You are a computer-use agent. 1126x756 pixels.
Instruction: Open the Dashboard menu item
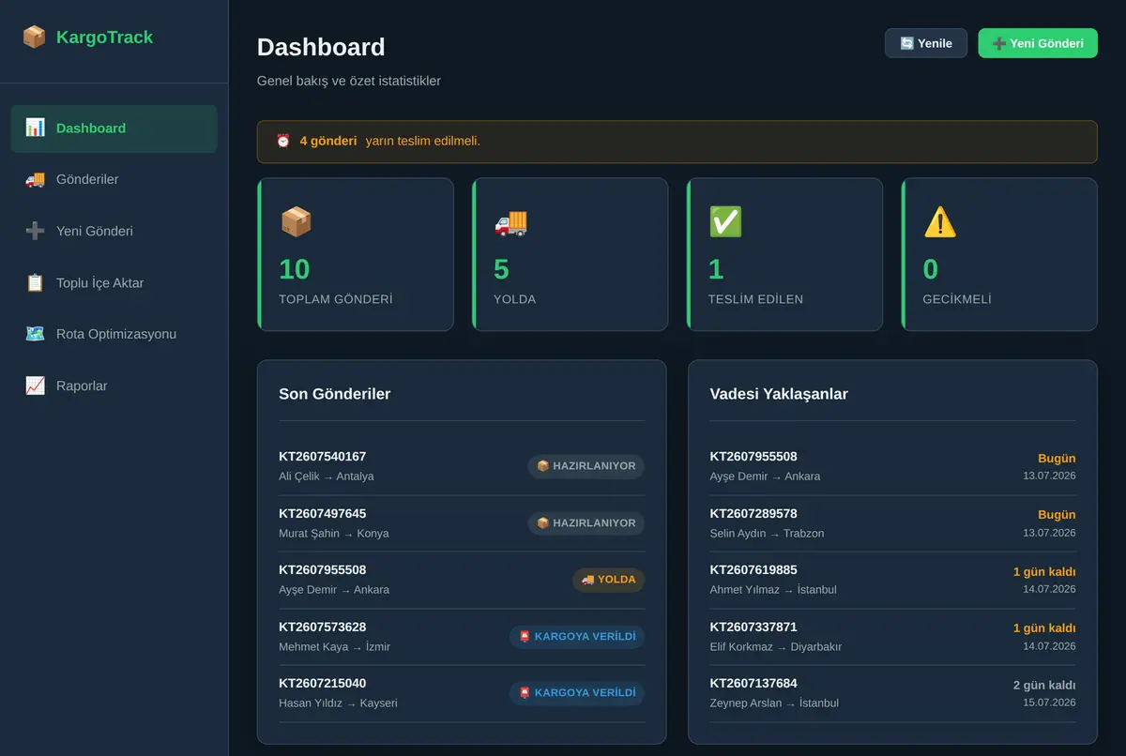(114, 129)
